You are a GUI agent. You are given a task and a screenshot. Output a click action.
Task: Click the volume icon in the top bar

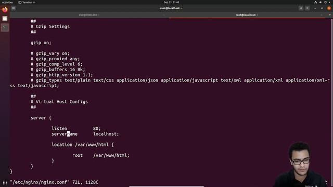pyautogui.click(x=321, y=2)
